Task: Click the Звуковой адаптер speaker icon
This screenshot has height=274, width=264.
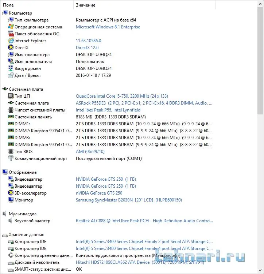Action: [10, 220]
